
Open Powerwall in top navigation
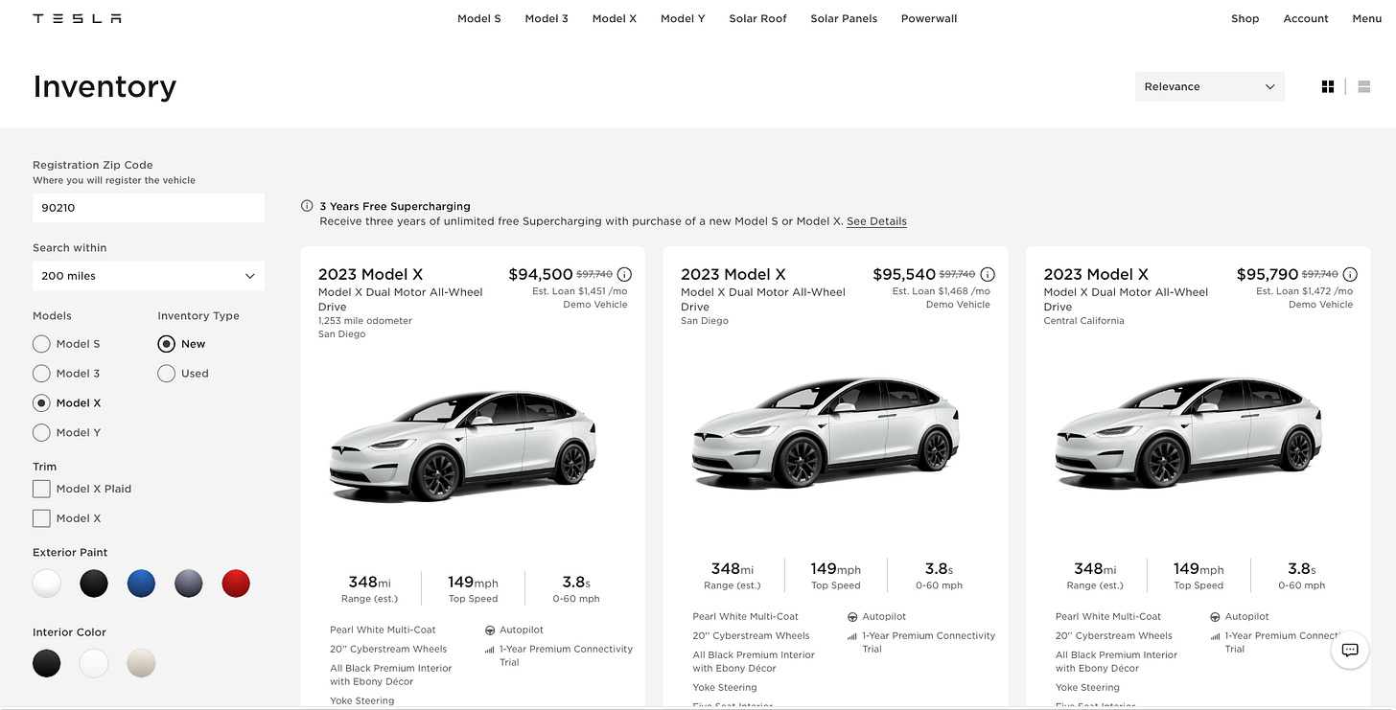[929, 18]
